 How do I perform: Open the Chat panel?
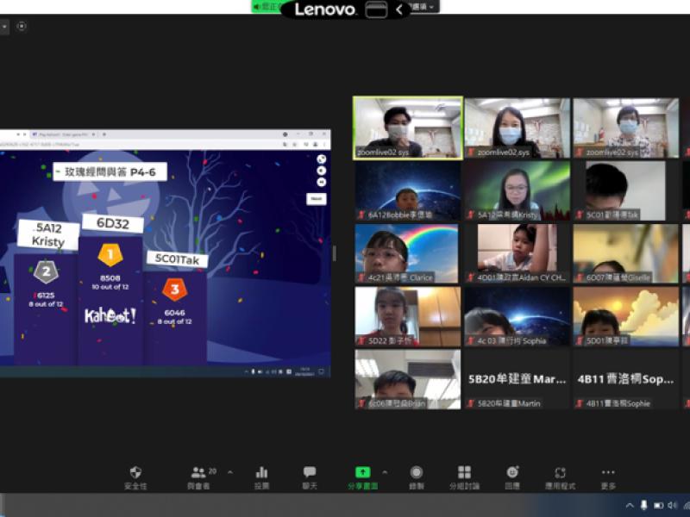point(310,477)
